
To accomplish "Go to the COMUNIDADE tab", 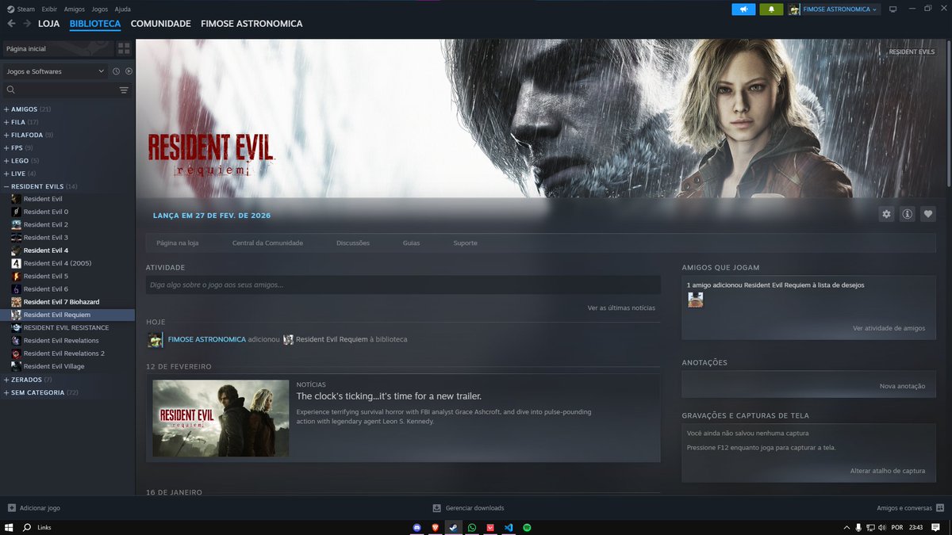I will coord(161,24).
